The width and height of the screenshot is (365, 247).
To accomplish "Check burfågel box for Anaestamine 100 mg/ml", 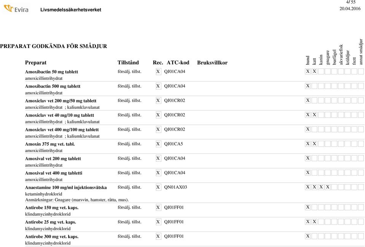I will click(x=334, y=187).
